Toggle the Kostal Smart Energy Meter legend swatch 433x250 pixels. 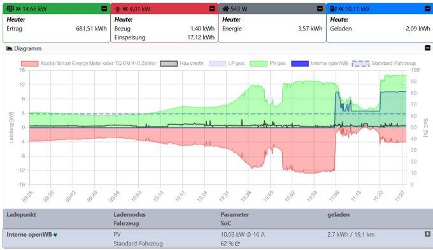coord(30,64)
